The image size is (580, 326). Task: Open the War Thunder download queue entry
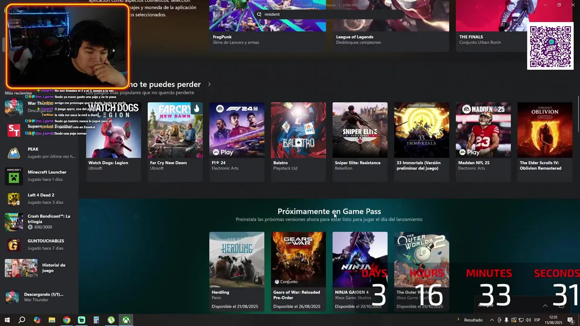pyautogui.click(x=39, y=297)
